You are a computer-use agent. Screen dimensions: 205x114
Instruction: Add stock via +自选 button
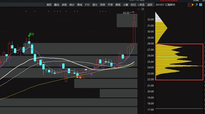pos(141,5)
